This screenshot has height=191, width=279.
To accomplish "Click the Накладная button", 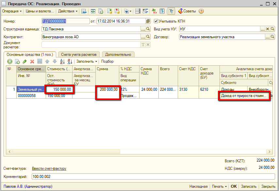I will [x=198, y=186].
